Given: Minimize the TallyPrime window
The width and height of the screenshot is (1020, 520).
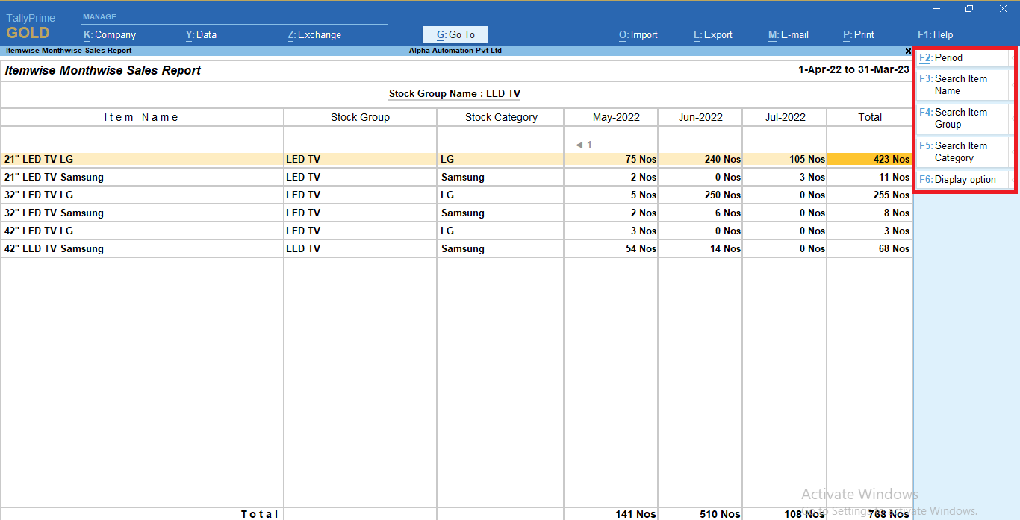Looking at the screenshot, I should (936, 8).
